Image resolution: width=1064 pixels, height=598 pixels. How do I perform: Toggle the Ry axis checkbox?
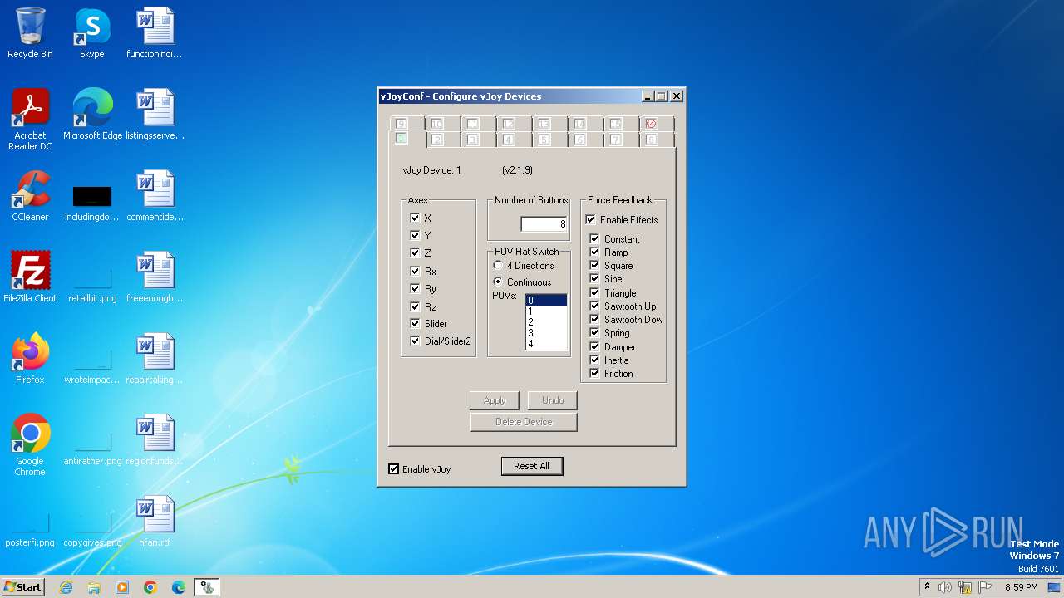(x=415, y=288)
